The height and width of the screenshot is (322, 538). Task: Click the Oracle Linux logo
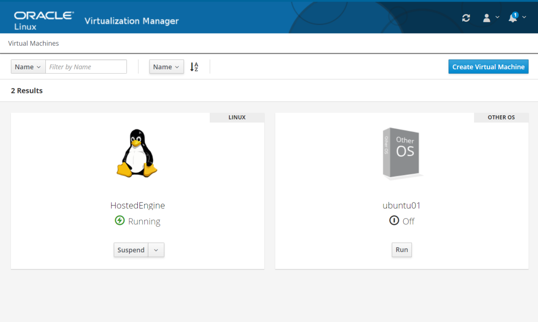coord(44,20)
